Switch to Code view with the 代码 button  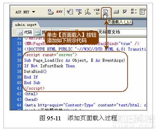(x=25, y=32)
